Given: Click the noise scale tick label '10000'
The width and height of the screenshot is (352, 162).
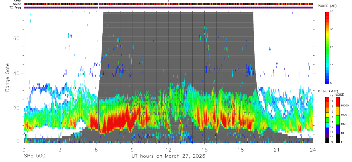Looking at the screenshot, I should 345,105.
